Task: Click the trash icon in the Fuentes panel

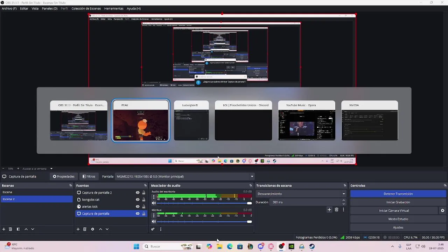Action: click(85, 229)
